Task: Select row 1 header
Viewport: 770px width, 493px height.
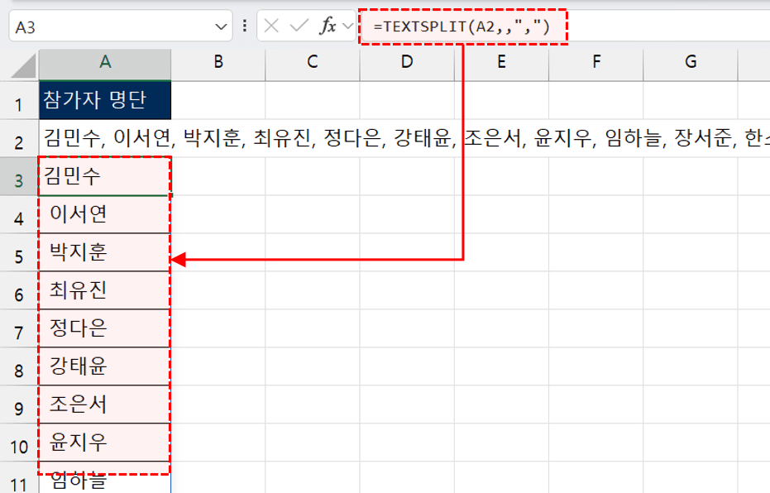Action: click(17, 99)
